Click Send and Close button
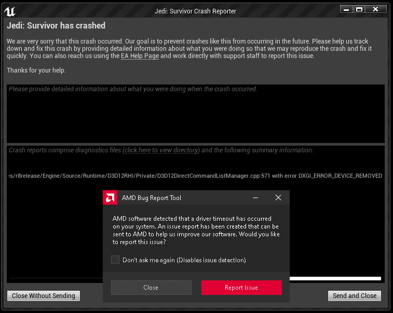Screen dimensions: 393x313 355,296
